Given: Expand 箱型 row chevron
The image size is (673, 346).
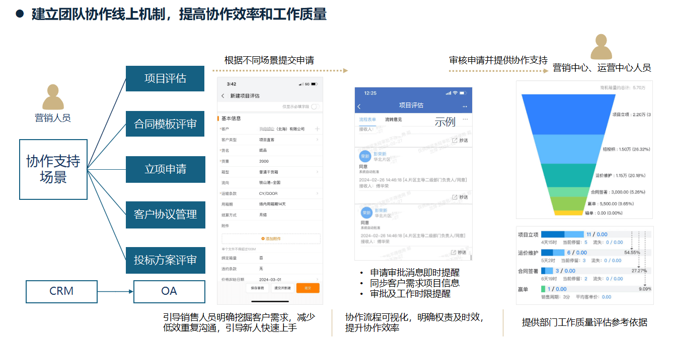Looking at the screenshot, I should coord(317,172).
